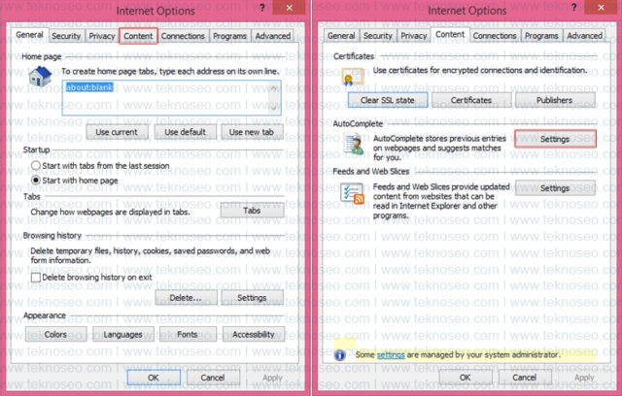The width and height of the screenshot is (622, 396).
Task: Open the Accessibility button
Action: [254, 334]
